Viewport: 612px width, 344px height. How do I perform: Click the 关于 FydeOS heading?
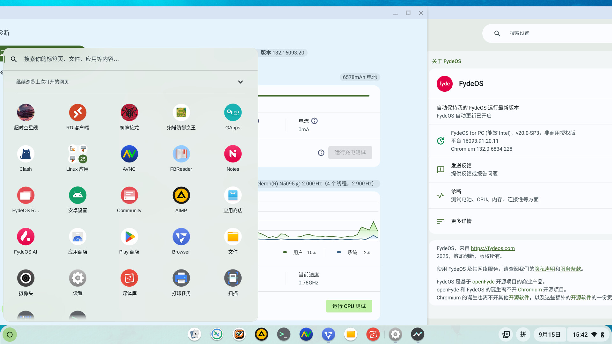click(446, 61)
